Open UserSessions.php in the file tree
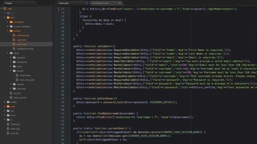Image resolution: width=257 pixels, height=144 pixels. tap(25, 49)
